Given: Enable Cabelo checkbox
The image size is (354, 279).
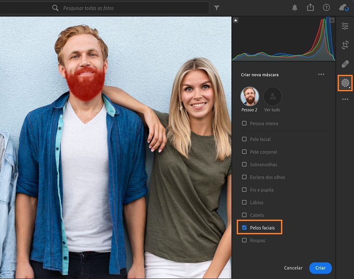Looking at the screenshot, I should [244, 215].
